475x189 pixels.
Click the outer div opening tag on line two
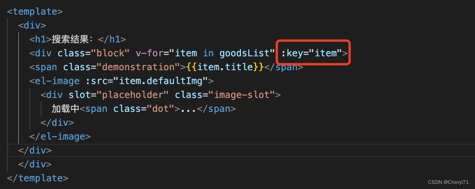[32, 25]
